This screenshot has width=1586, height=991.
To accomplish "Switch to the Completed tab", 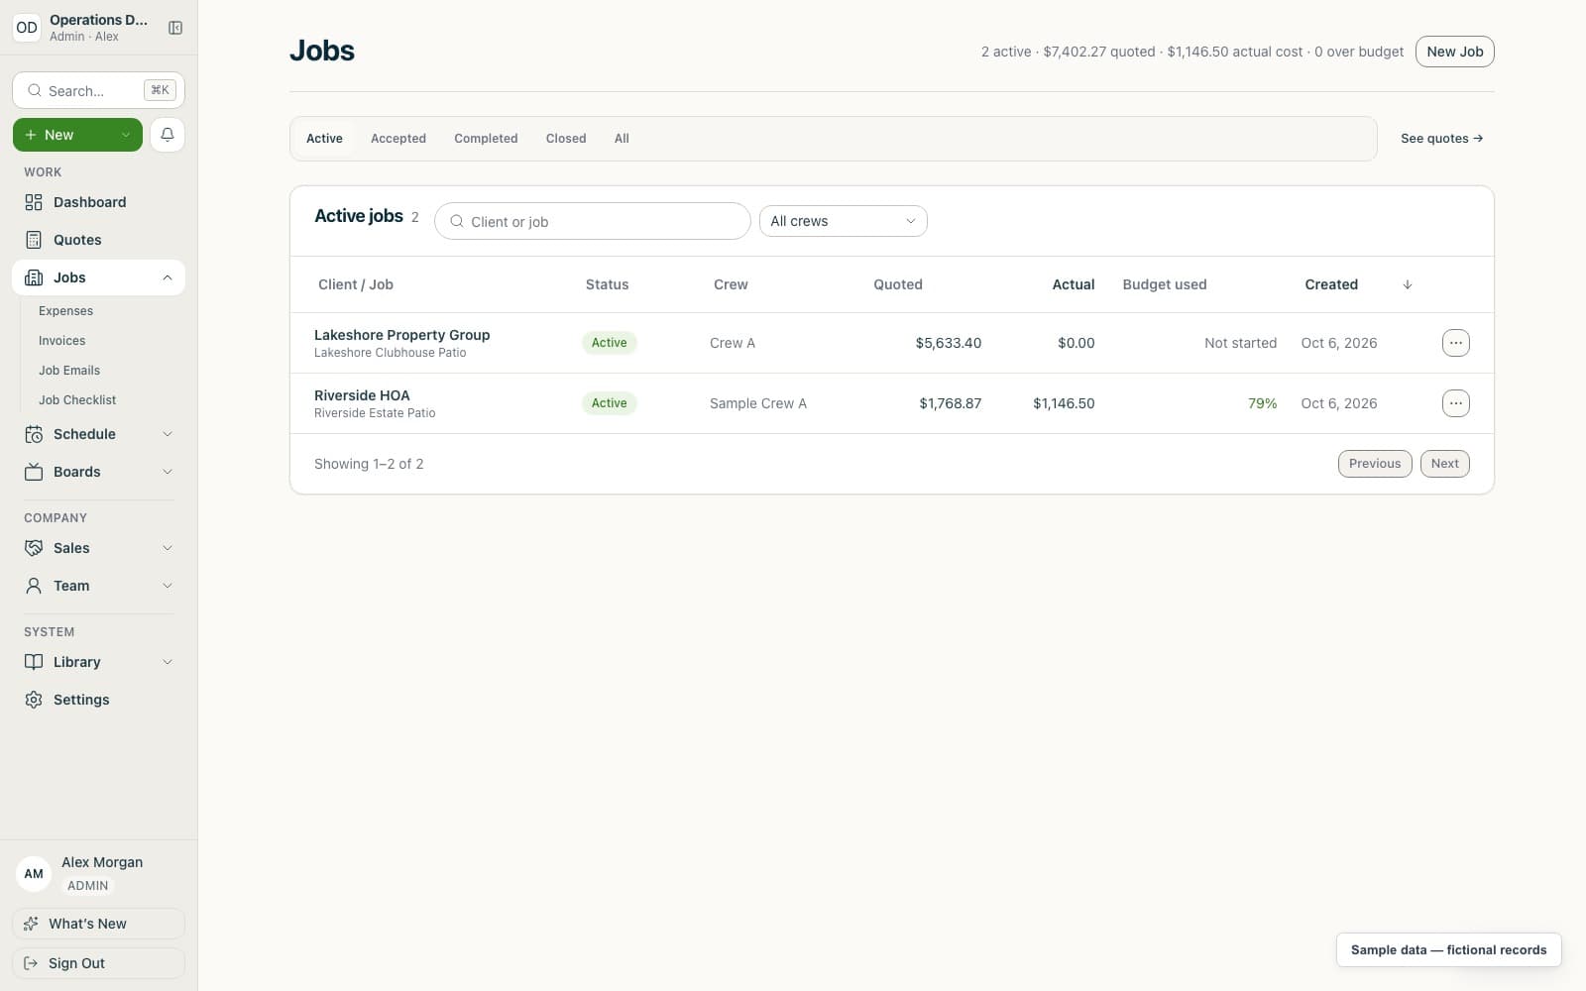I will pos(486,139).
